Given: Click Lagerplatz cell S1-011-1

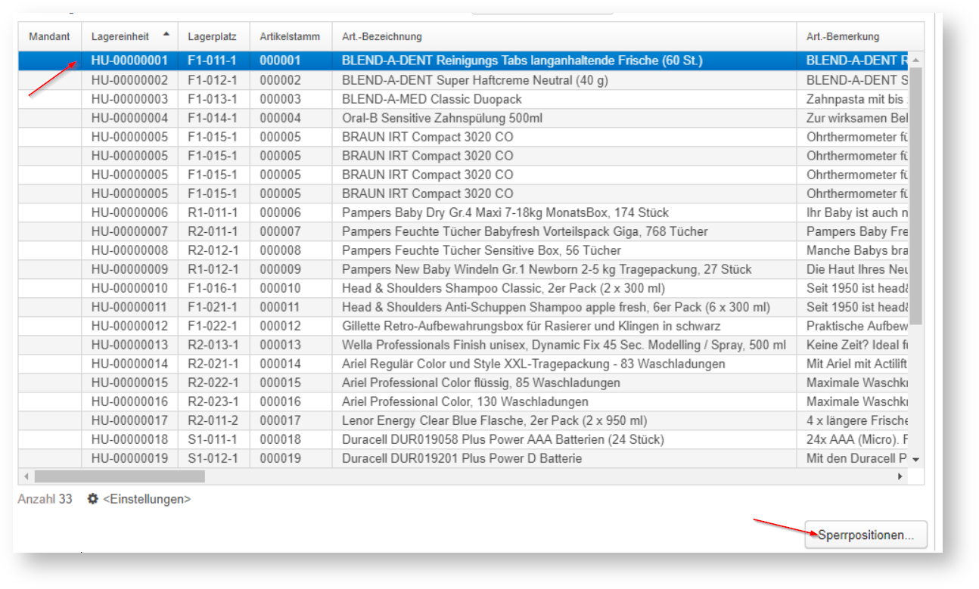Looking at the screenshot, I should tap(213, 439).
